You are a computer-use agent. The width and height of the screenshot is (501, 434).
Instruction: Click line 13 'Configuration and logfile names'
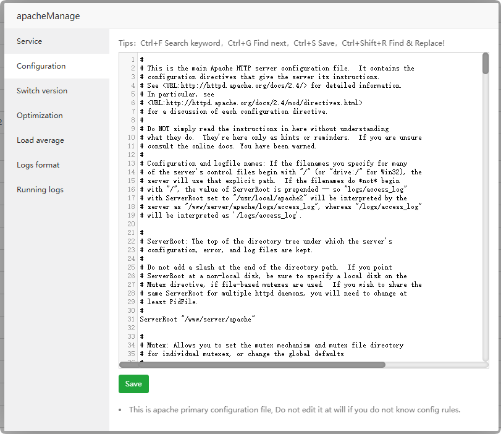point(274,163)
